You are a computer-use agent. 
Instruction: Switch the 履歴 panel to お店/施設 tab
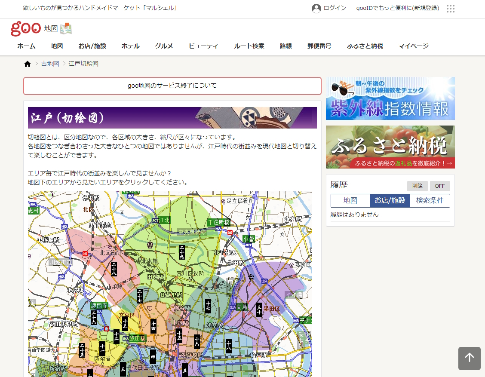[x=390, y=200]
